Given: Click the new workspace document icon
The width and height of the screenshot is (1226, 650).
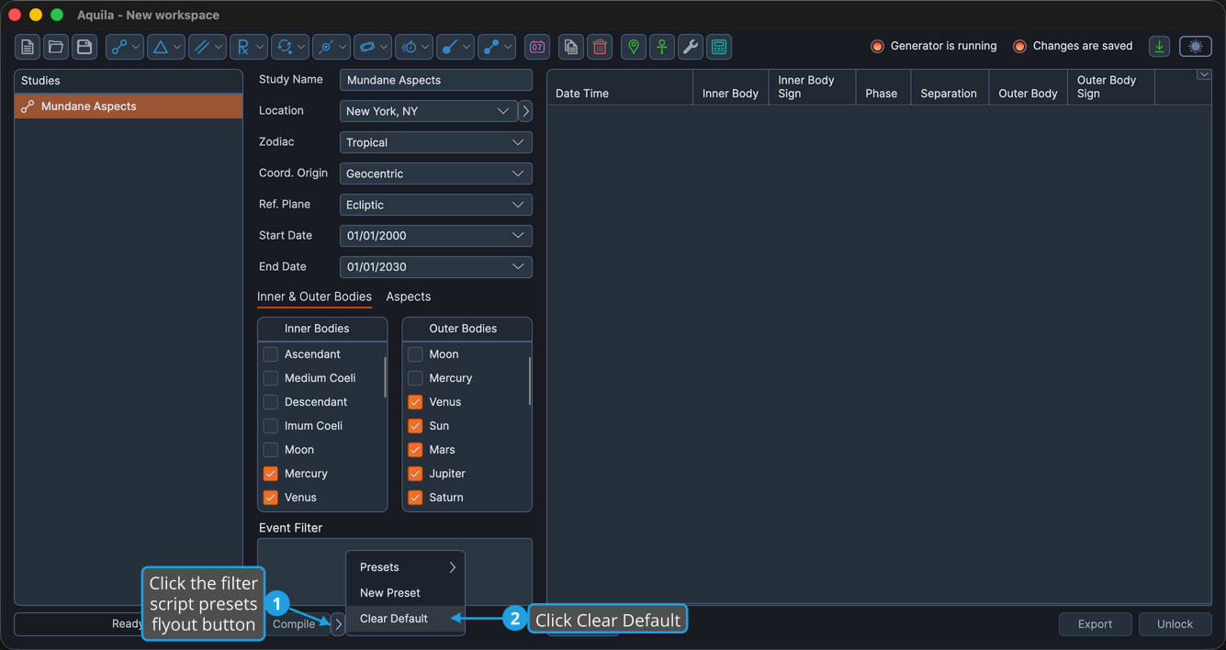Looking at the screenshot, I should (28, 47).
